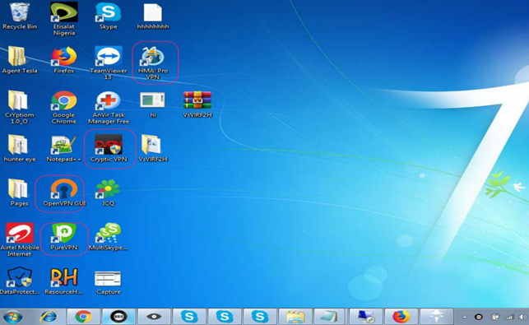Click the Internet Explorer taskbar icon
This screenshot has height=325, width=529.
49,317
